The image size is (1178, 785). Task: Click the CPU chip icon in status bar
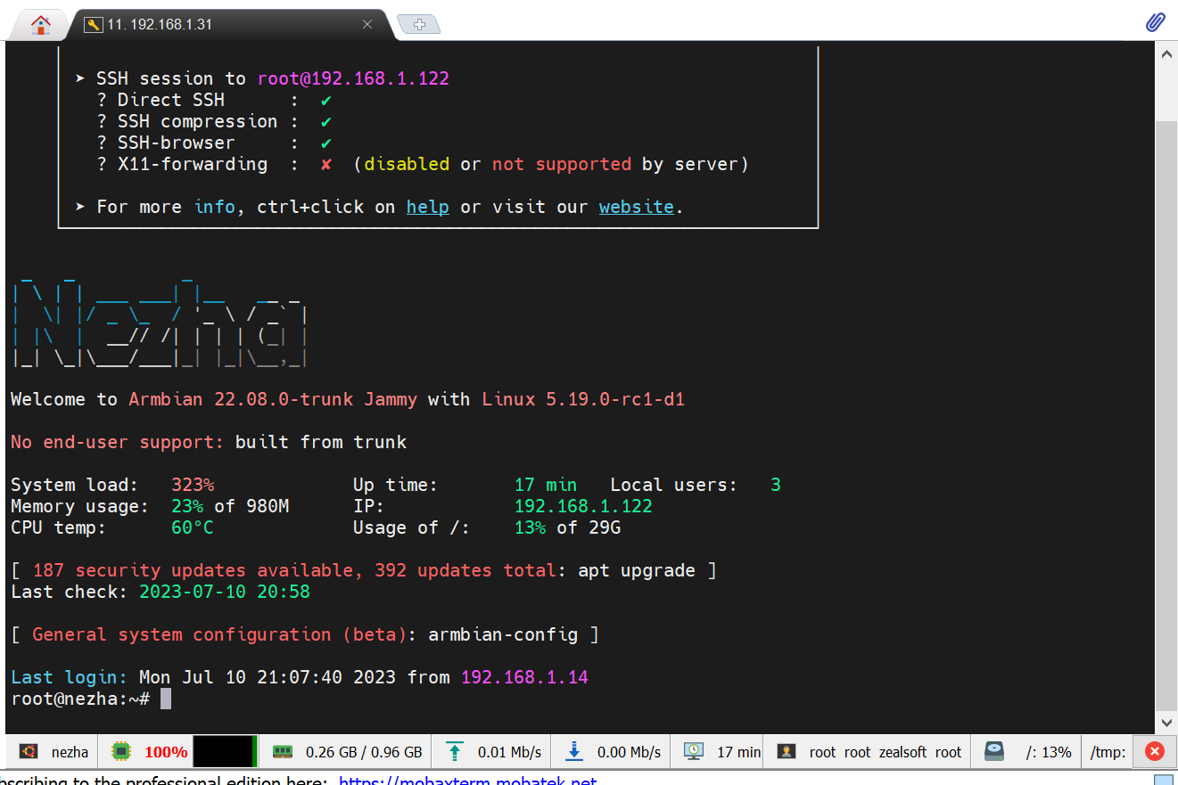tap(120, 752)
